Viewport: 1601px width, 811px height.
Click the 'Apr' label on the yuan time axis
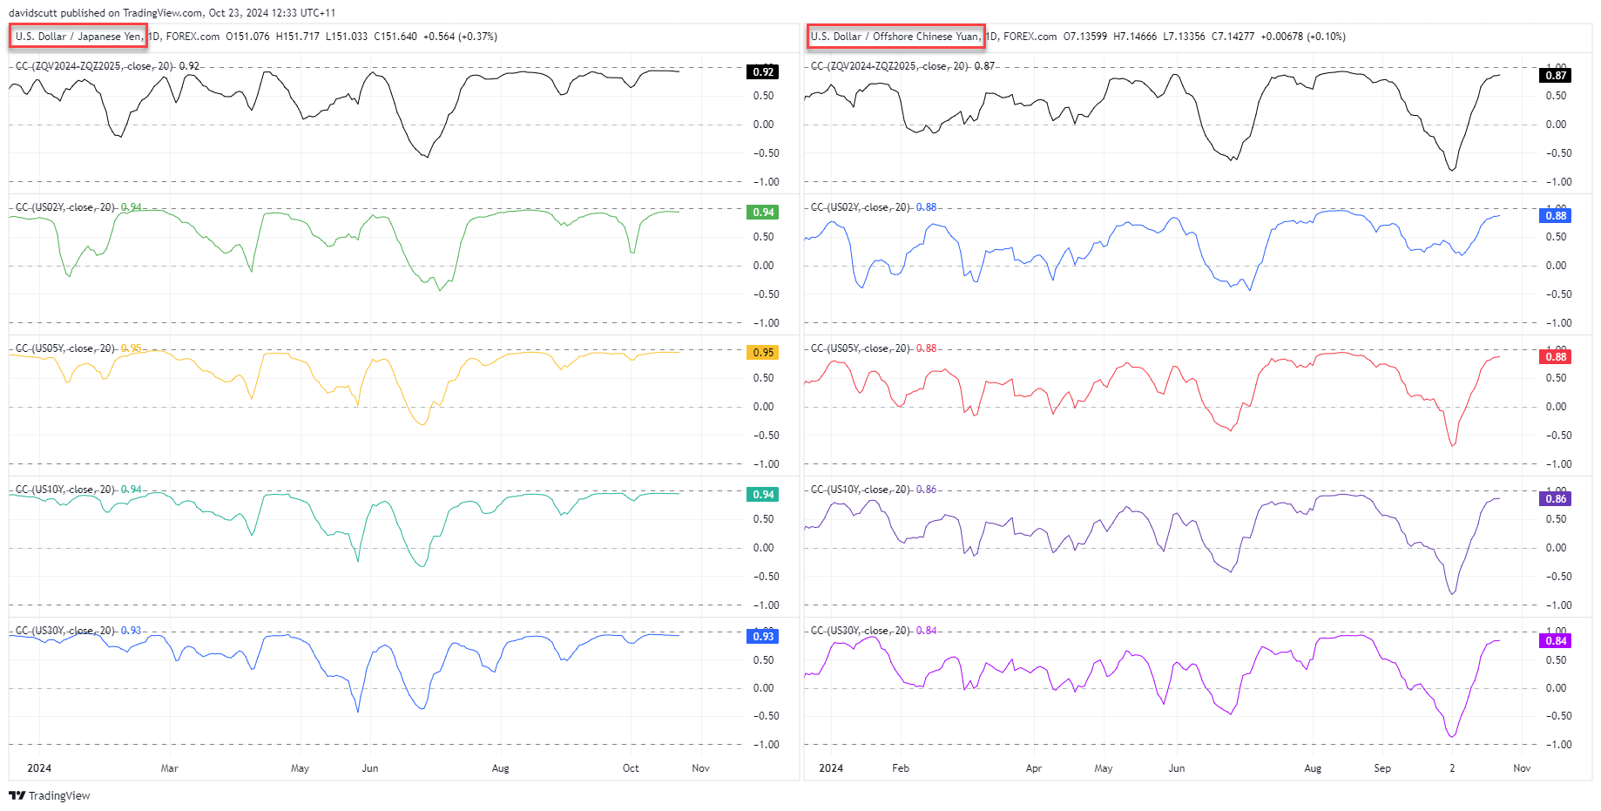[x=1034, y=768]
